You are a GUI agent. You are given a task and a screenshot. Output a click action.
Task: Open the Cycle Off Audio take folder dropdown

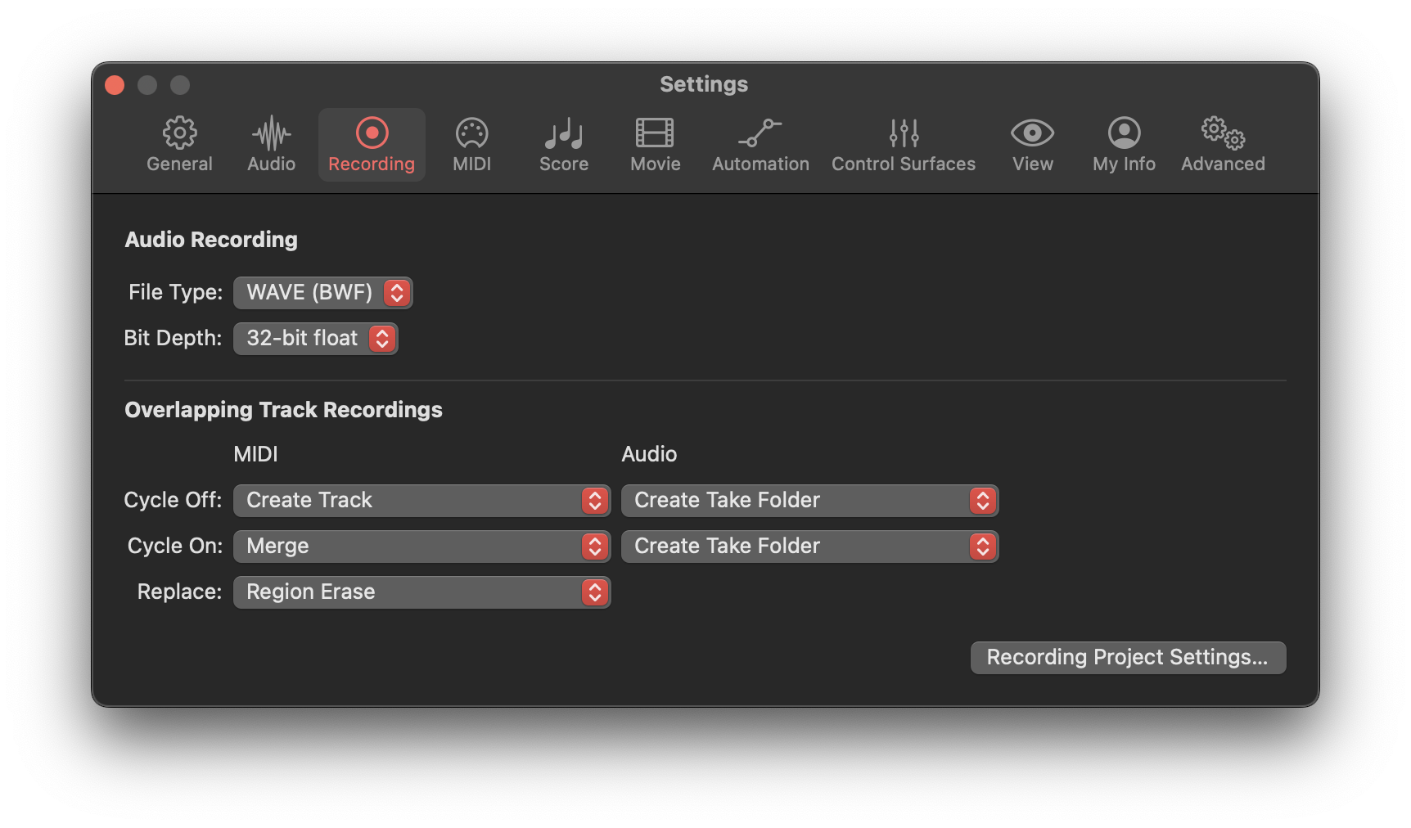click(809, 500)
